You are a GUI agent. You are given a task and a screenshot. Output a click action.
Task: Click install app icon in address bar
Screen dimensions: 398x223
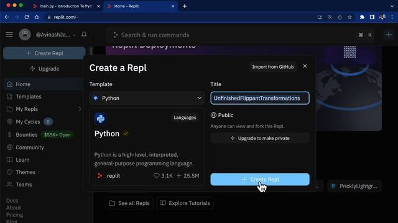pos(320,17)
